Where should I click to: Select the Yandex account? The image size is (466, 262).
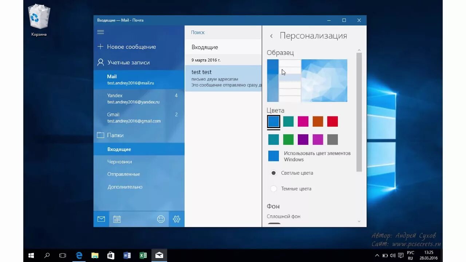pyautogui.click(x=139, y=99)
